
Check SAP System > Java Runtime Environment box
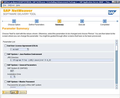(x=6, y=54)
